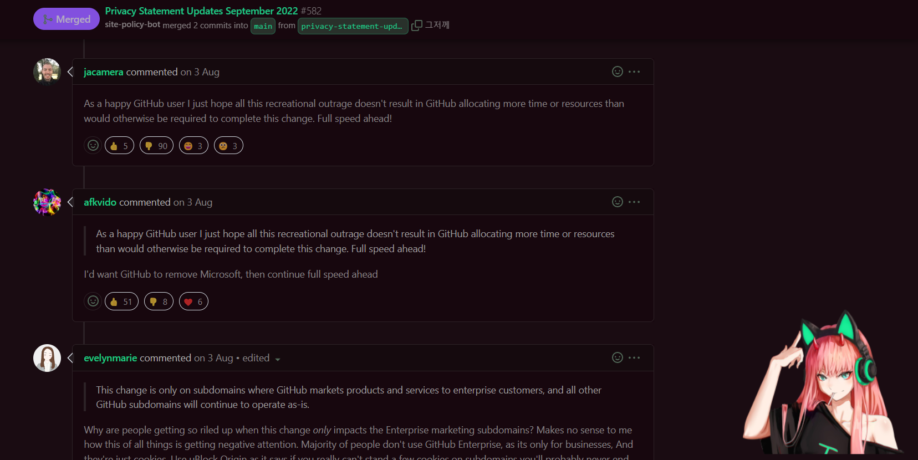Click pull request number #582
Image resolution: width=918 pixels, height=460 pixels.
(x=311, y=11)
